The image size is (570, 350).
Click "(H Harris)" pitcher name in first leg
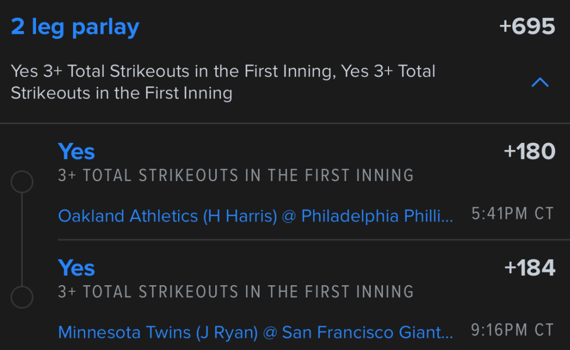coord(240,215)
